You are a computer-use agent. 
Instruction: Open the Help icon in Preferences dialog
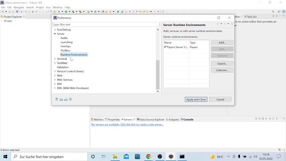57,99
